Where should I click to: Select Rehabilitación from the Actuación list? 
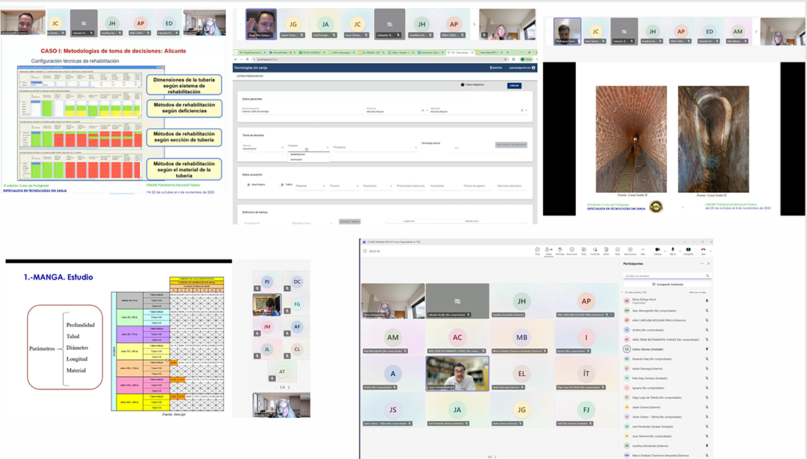[298, 155]
